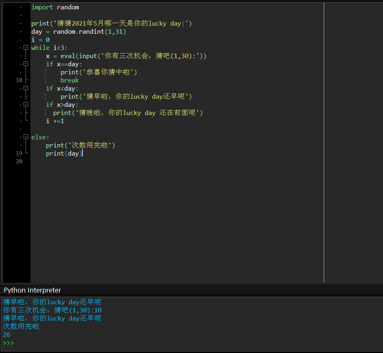Click the first print line mentioning 2021年5月
Image resolution: width=383 pixels, height=353 pixels.
(x=112, y=24)
